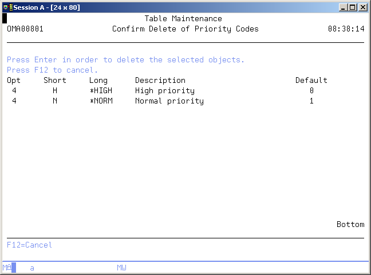371x275 pixels.
Task: Select the Opt field of the *NORM row
Action: click(14, 101)
